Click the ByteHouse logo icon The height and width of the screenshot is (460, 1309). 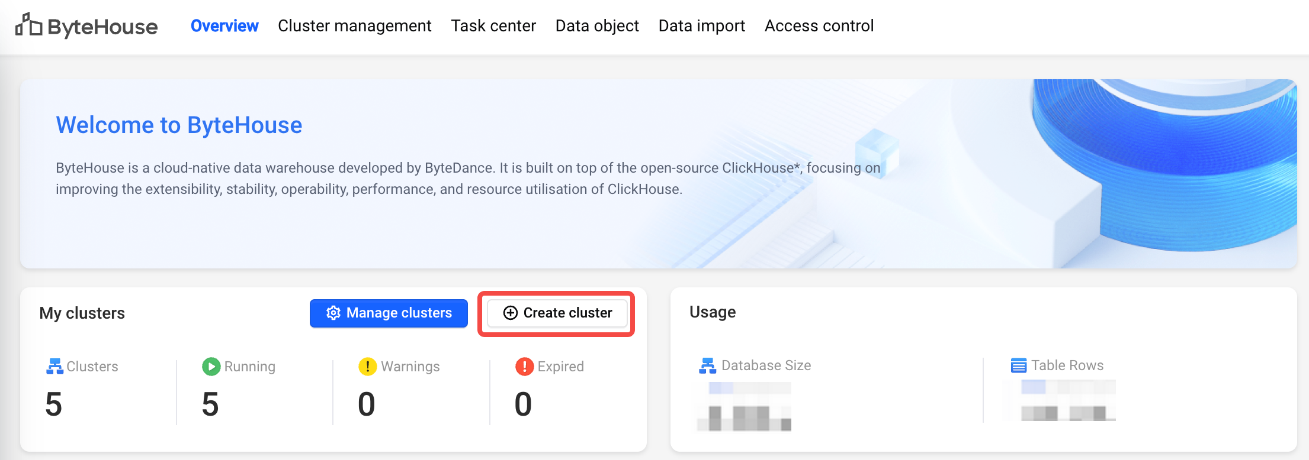pyautogui.click(x=28, y=25)
